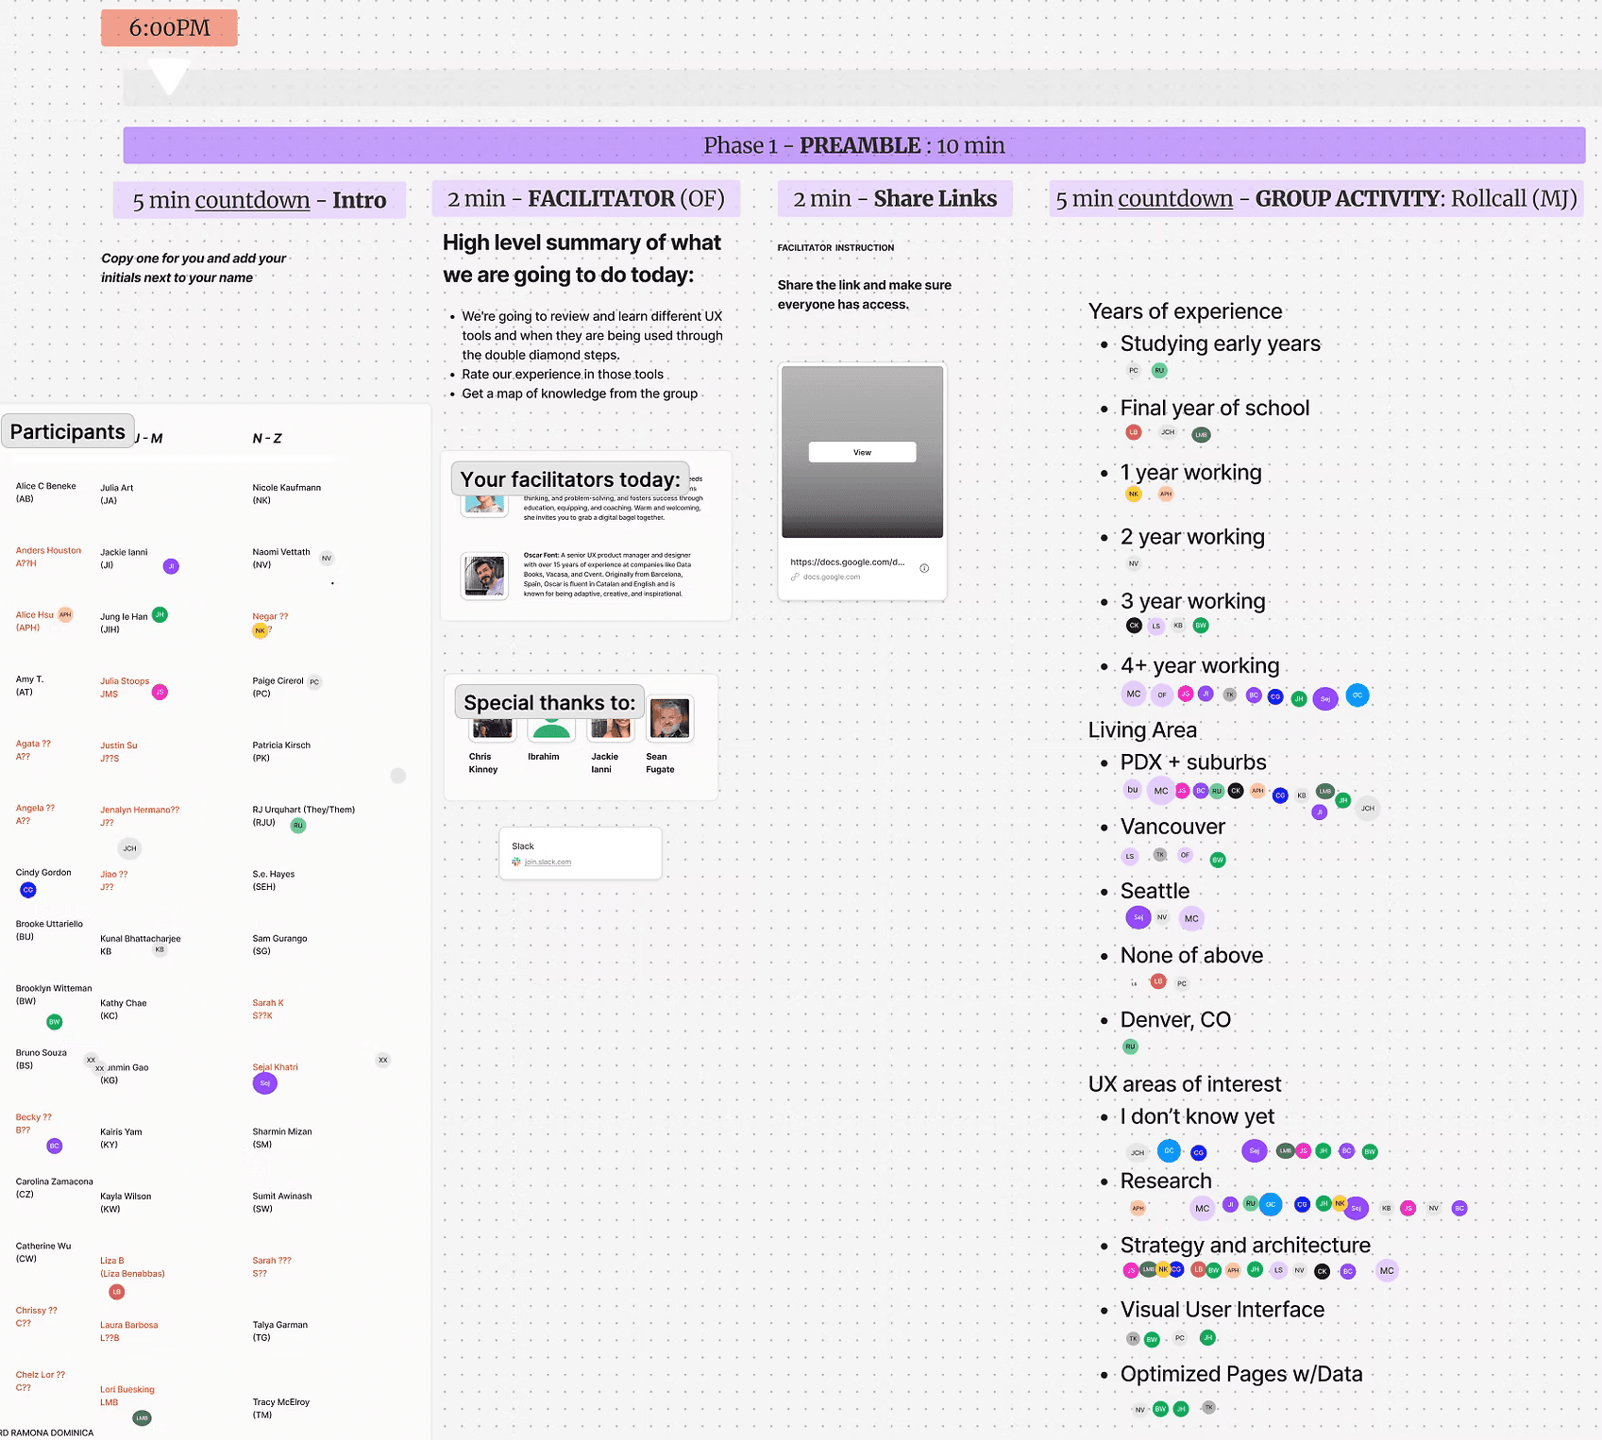Click Oscar Font's facilitator photo
The image size is (1602, 1440).
484,575
